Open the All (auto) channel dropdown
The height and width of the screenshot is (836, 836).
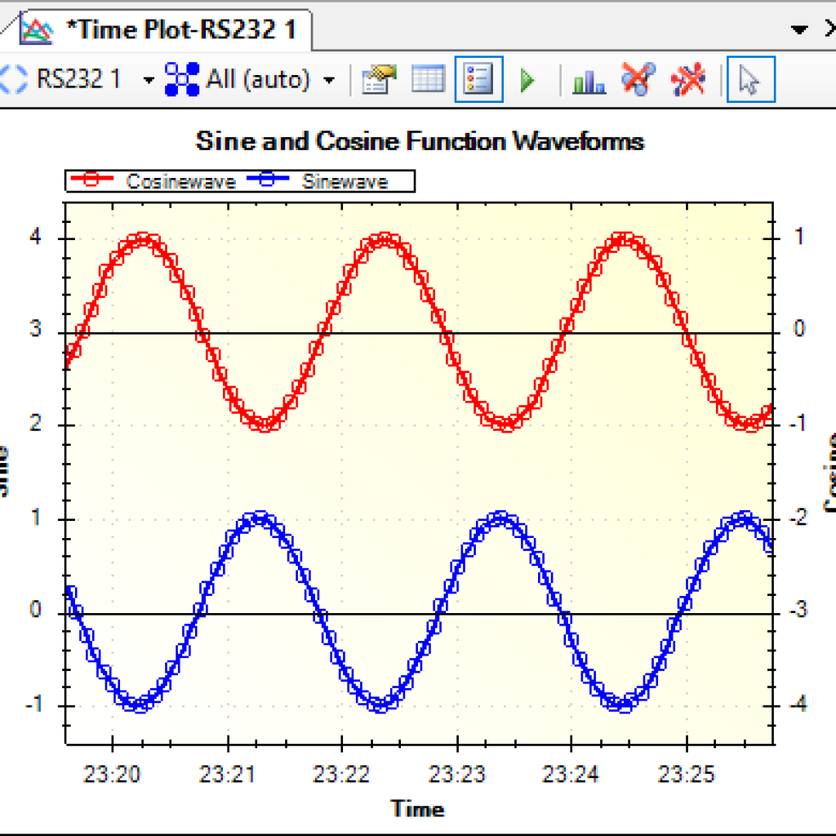pos(330,79)
